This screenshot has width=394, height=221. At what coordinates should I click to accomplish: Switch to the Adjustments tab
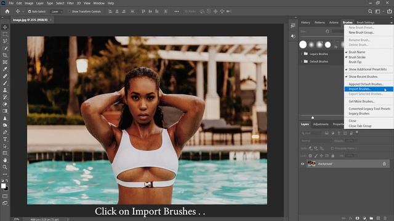tap(321, 124)
